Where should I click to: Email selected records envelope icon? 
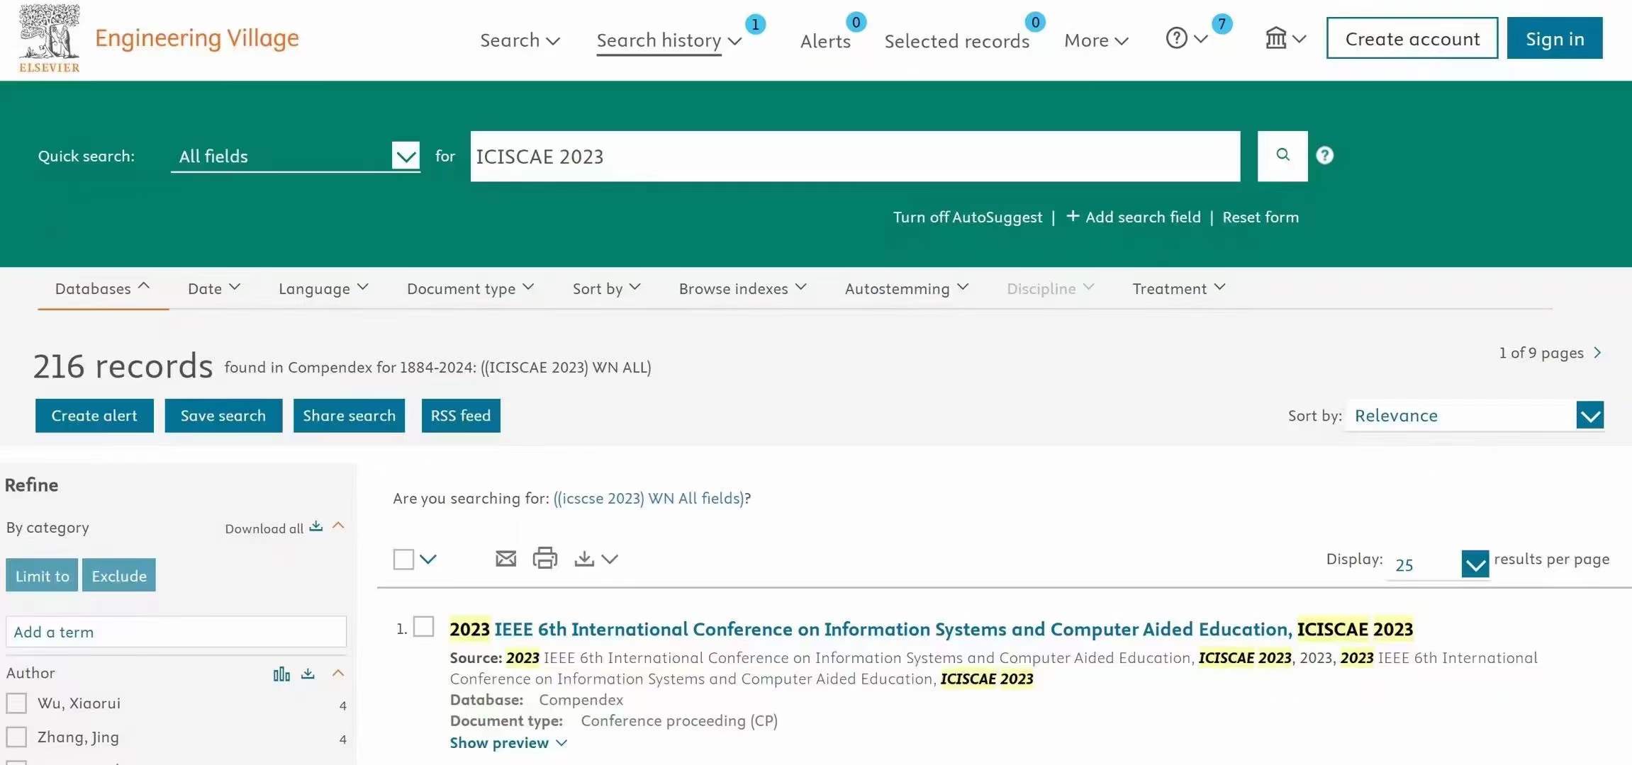(x=505, y=559)
